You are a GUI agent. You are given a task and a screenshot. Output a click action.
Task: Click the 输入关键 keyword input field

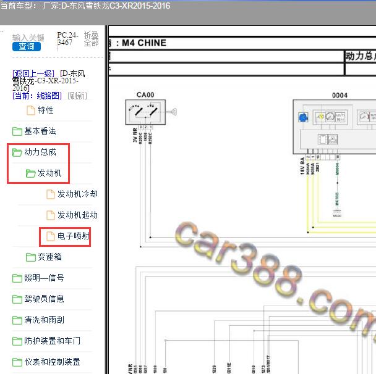click(28, 38)
